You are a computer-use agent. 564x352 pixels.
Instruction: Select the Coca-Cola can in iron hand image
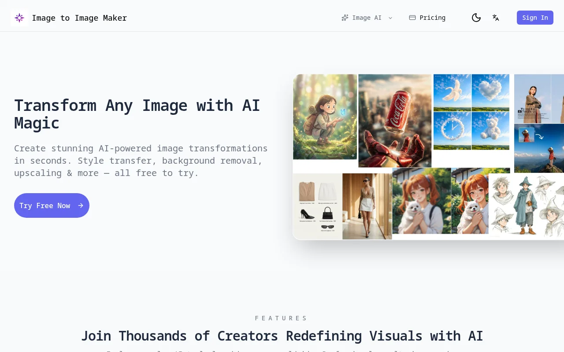point(395,121)
